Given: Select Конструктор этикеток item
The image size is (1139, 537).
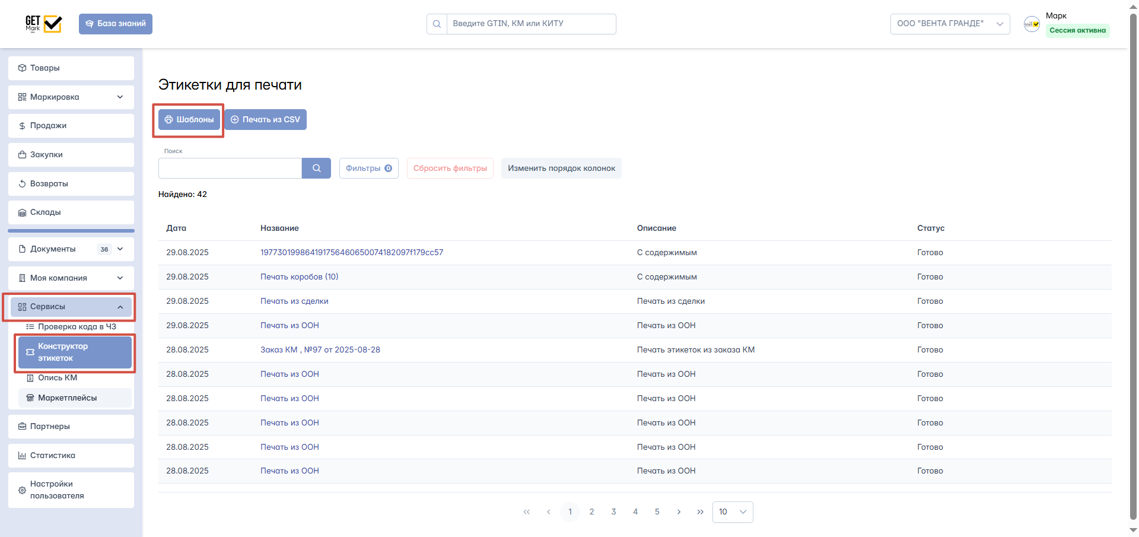Looking at the screenshot, I should click(x=75, y=352).
